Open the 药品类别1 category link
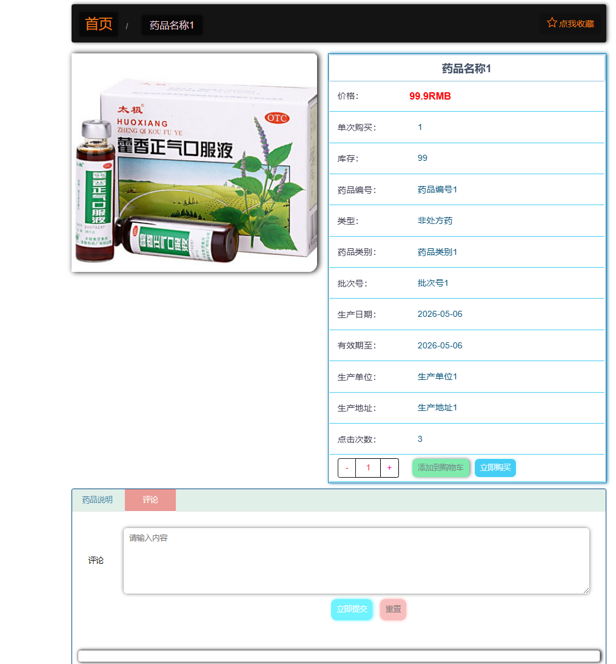The height and width of the screenshot is (664, 616). tap(437, 251)
